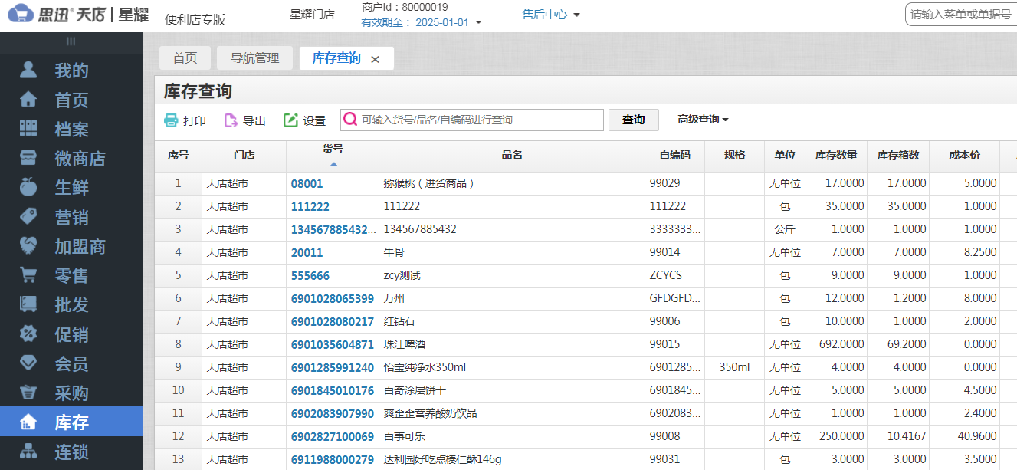Close the 库存查询 tab
Image resolution: width=1017 pixels, height=470 pixels.
click(x=375, y=59)
